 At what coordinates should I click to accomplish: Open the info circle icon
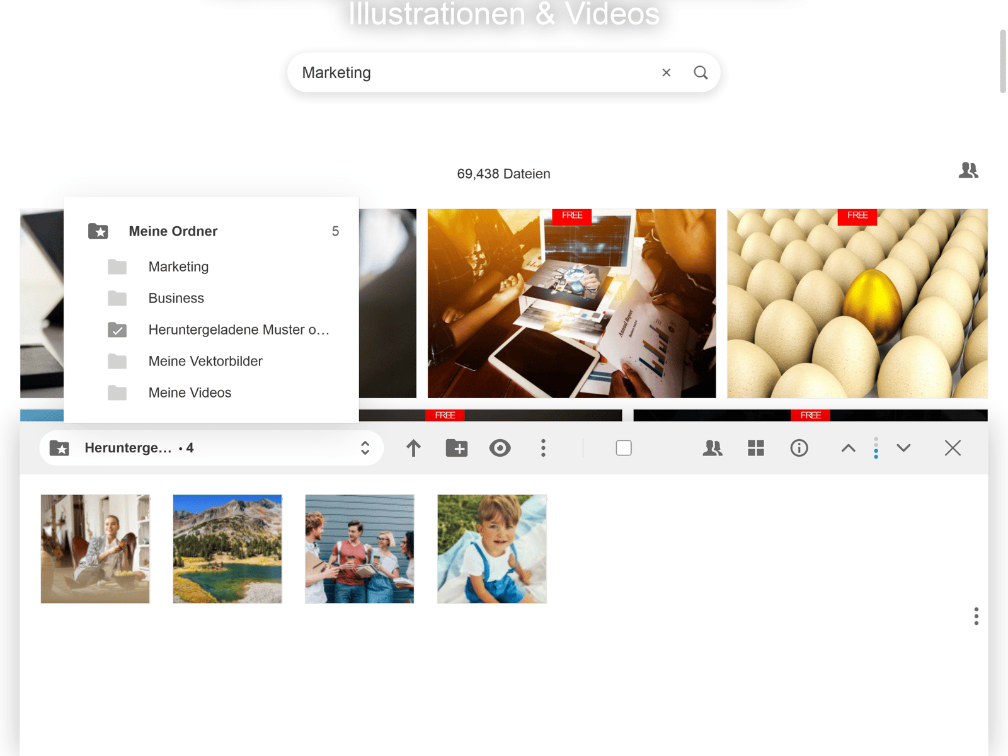799,448
